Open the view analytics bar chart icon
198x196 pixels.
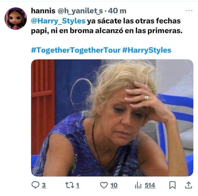138,185
